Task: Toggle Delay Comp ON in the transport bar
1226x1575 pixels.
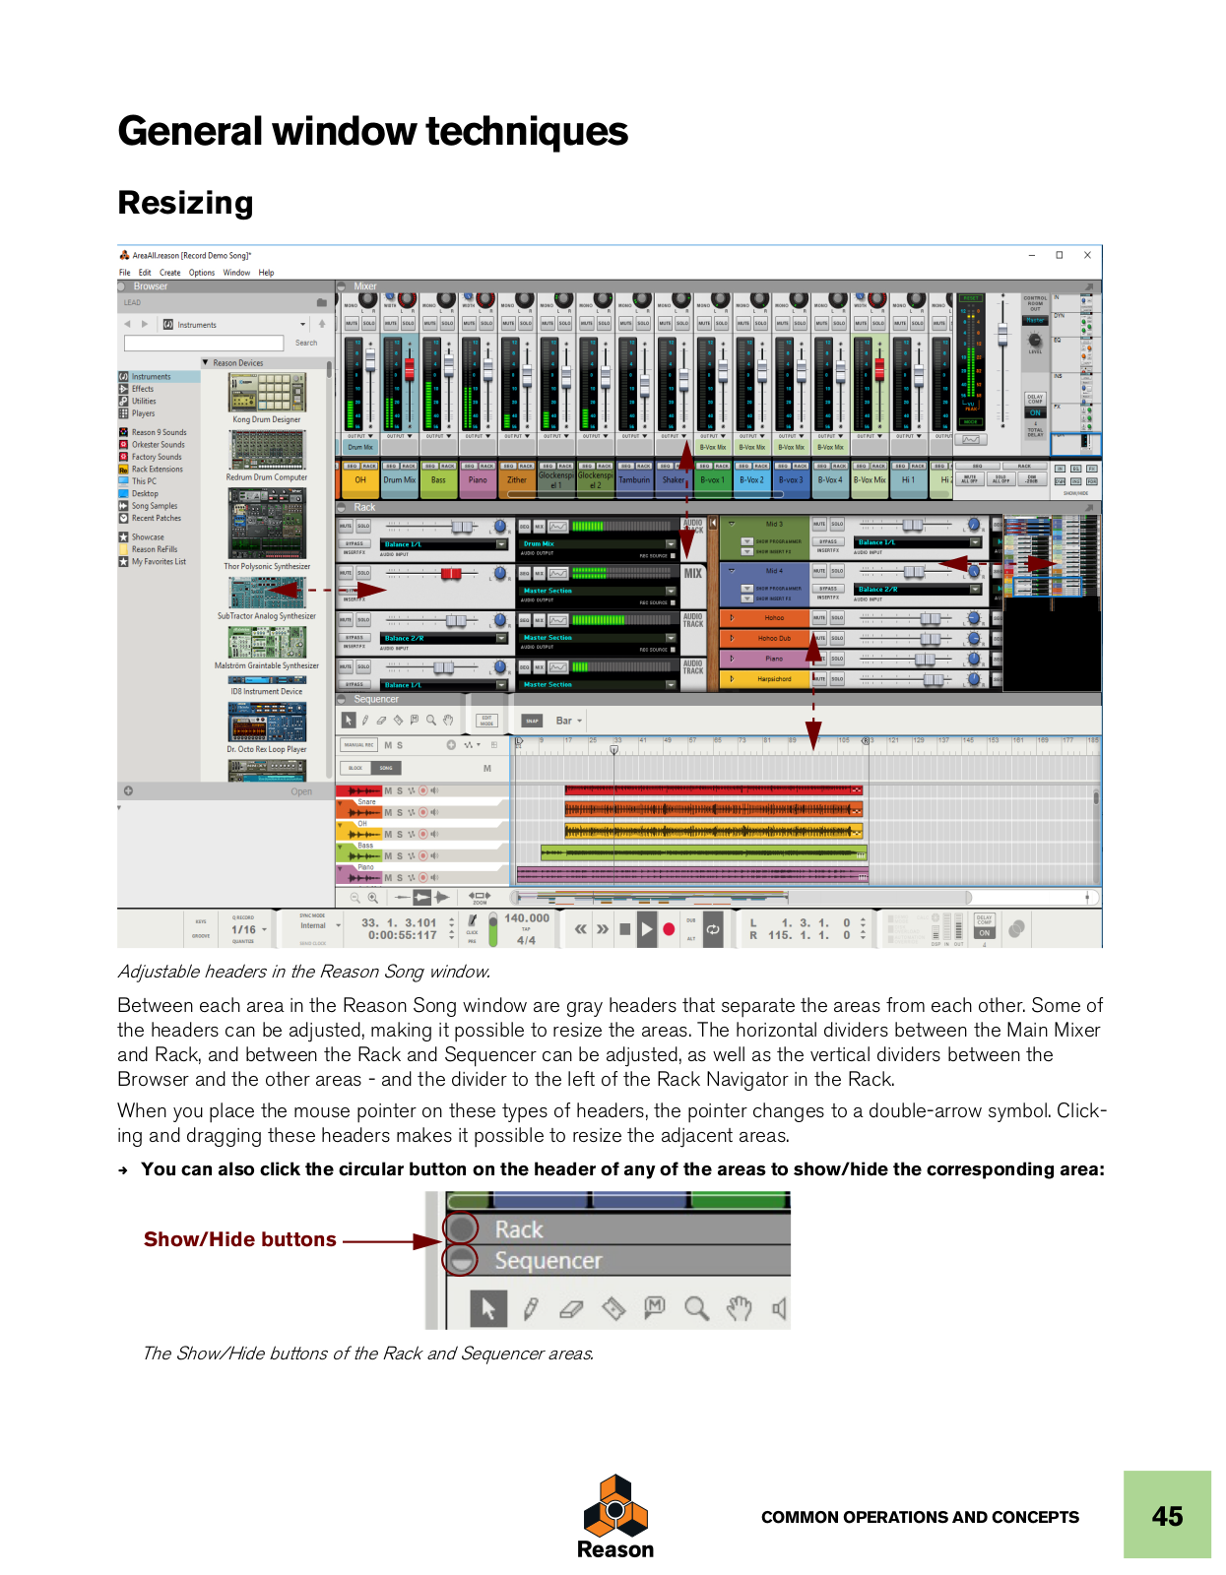Action: (984, 933)
